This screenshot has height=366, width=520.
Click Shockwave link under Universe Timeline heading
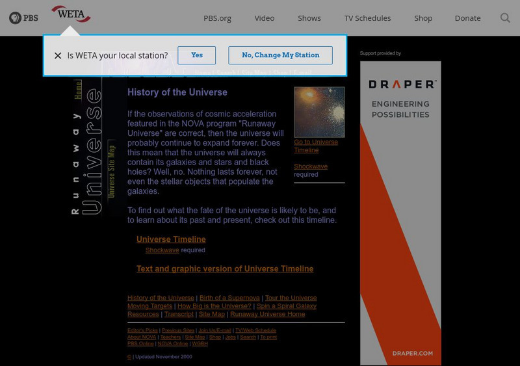162,250
